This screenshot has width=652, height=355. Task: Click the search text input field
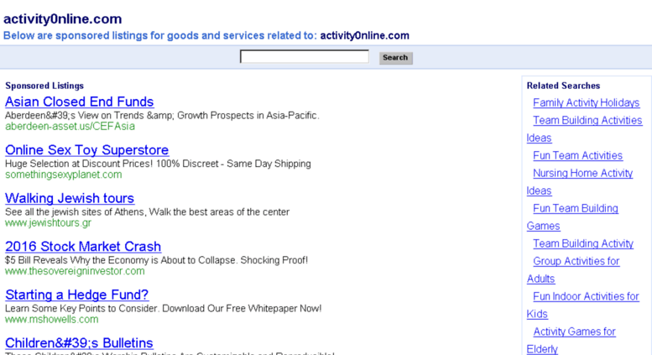[304, 57]
